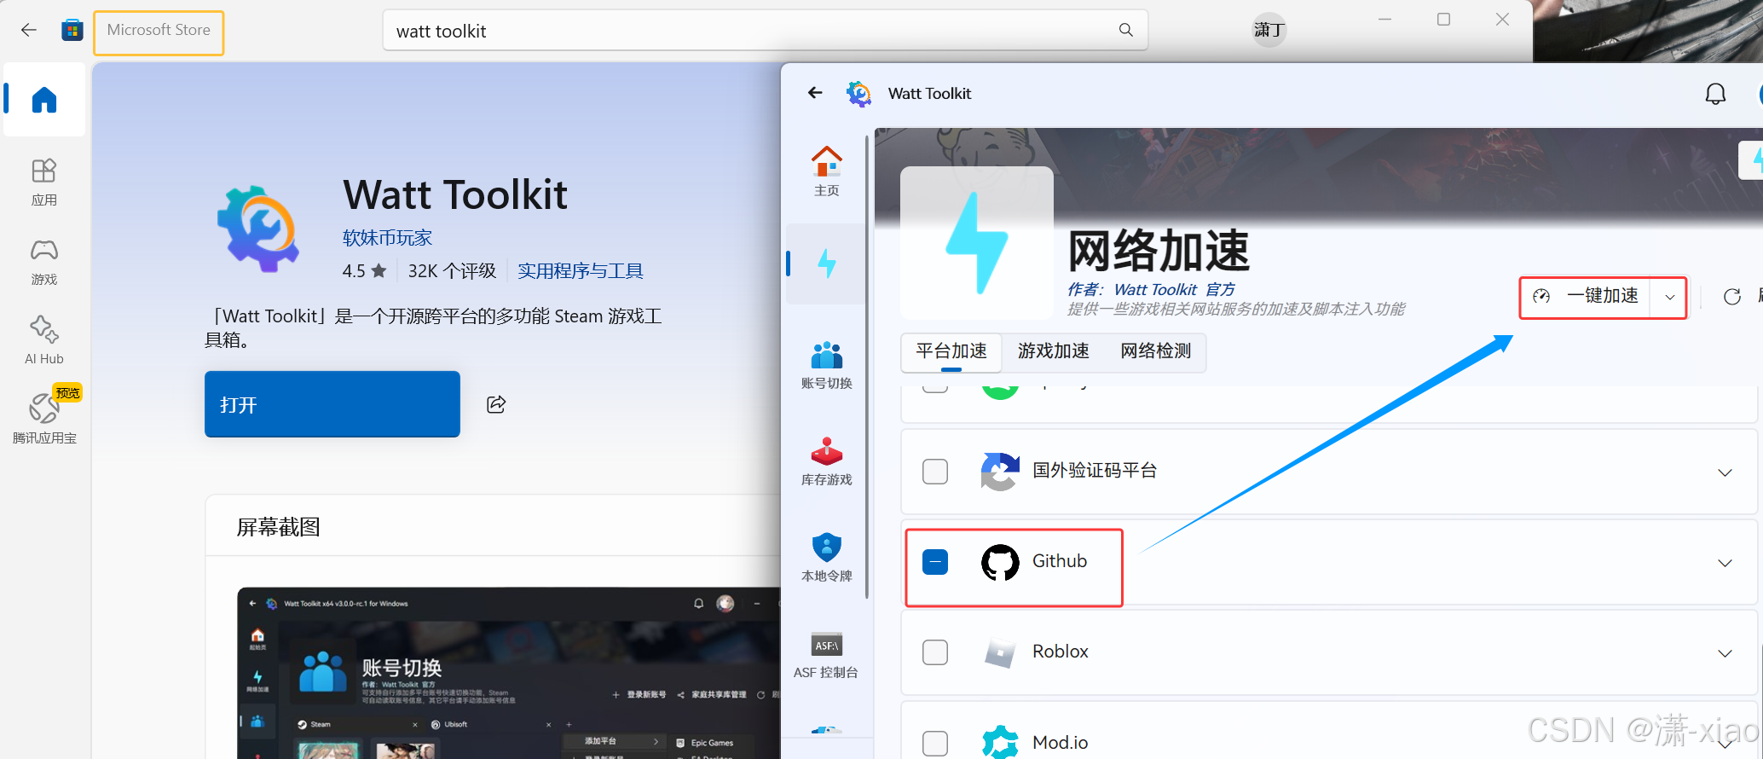This screenshot has width=1763, height=759.
Task: Open the 潇丁 user profile avatar
Action: coord(1269,31)
